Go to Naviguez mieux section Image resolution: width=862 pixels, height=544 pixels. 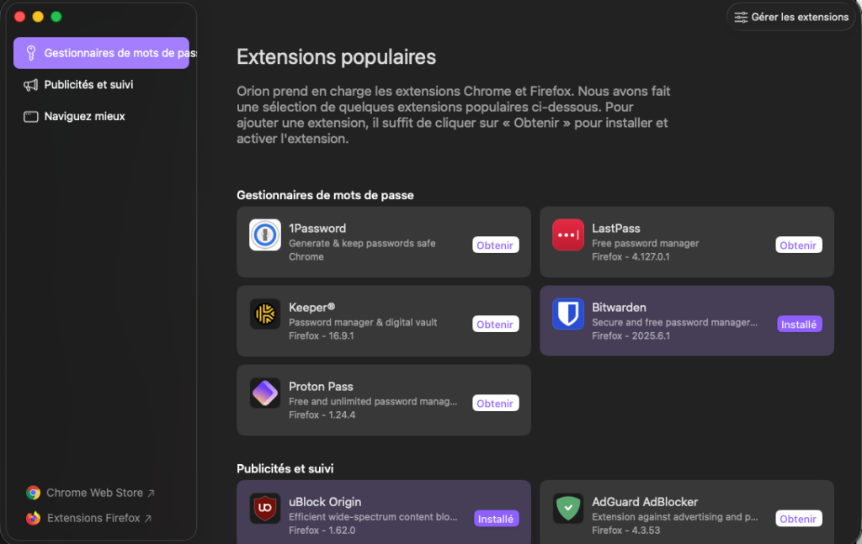point(84,117)
